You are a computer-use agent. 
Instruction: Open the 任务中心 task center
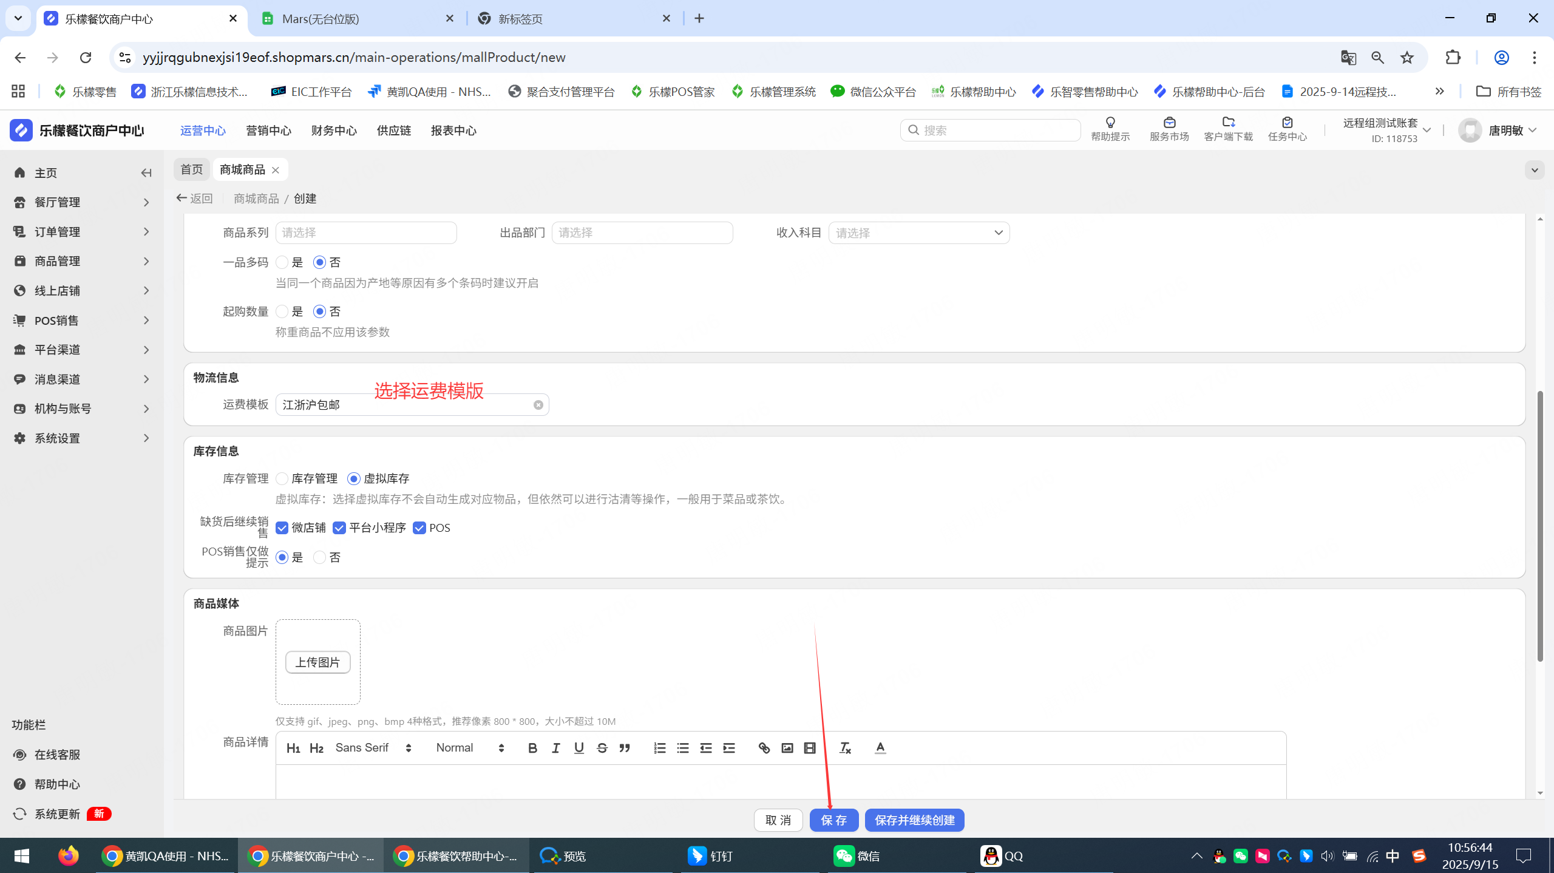[1288, 129]
